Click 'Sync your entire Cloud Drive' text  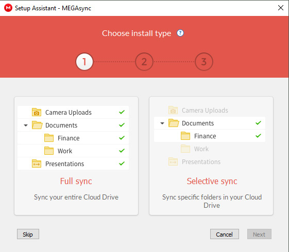76,197
